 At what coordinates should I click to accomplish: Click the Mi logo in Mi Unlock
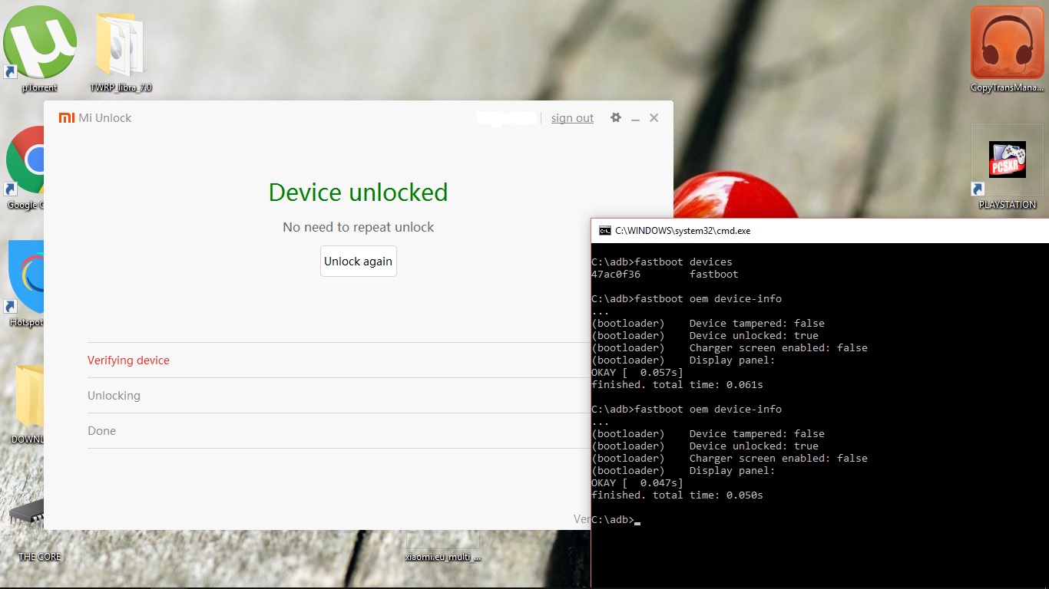point(67,117)
